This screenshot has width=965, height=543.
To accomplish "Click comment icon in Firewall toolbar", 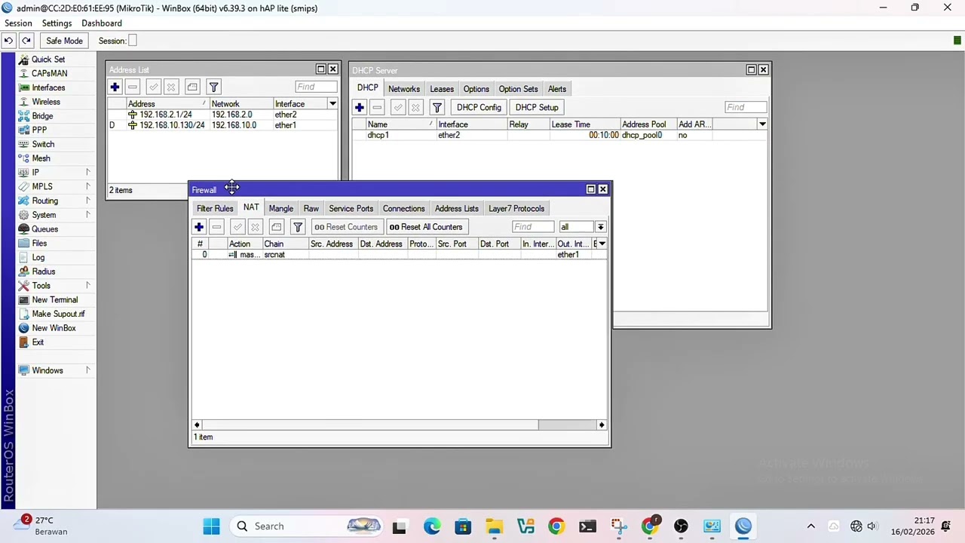I will (277, 227).
